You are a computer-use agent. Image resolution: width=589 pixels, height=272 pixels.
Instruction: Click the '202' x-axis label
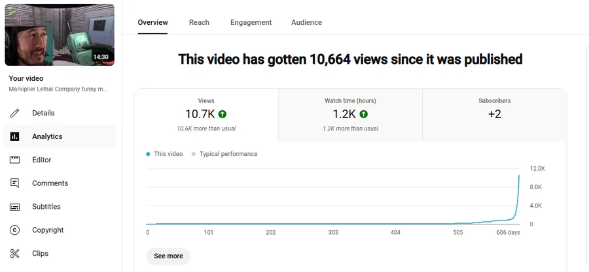(x=271, y=232)
